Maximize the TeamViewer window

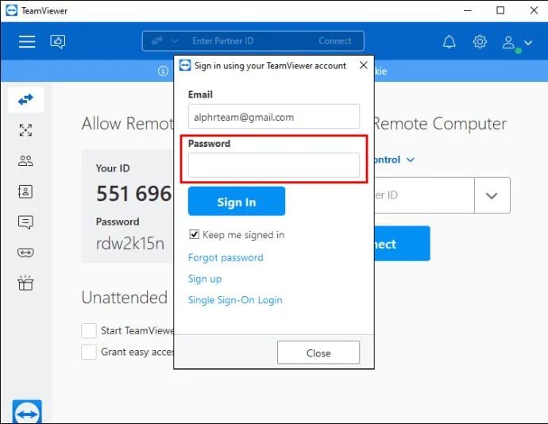pos(500,10)
